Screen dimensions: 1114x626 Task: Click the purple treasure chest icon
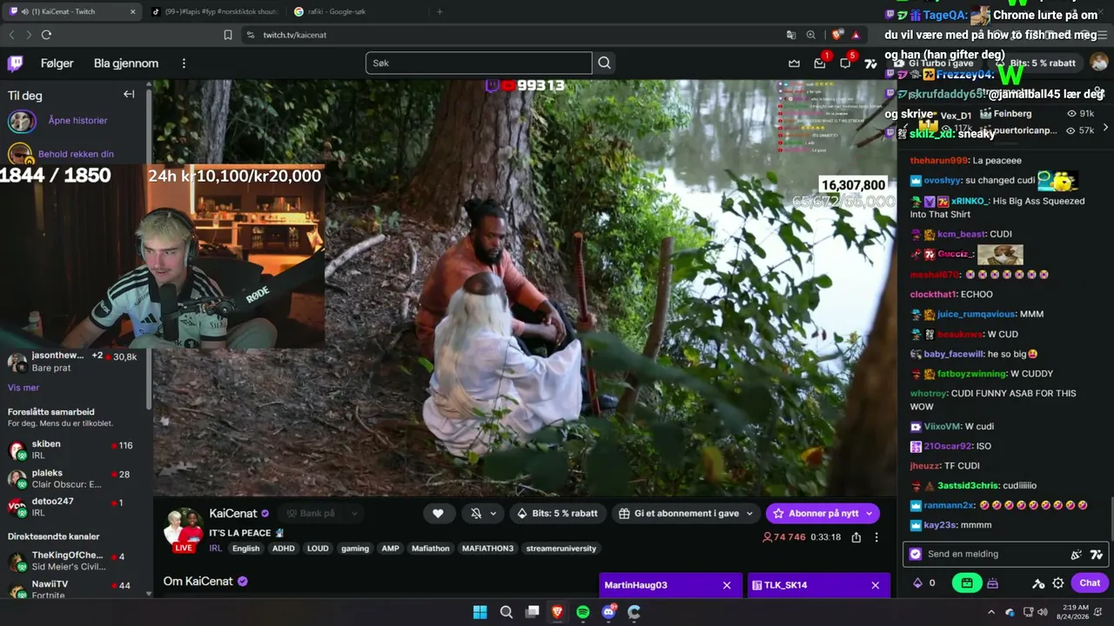(992, 583)
